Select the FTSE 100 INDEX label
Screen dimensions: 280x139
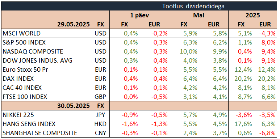coord(25,97)
